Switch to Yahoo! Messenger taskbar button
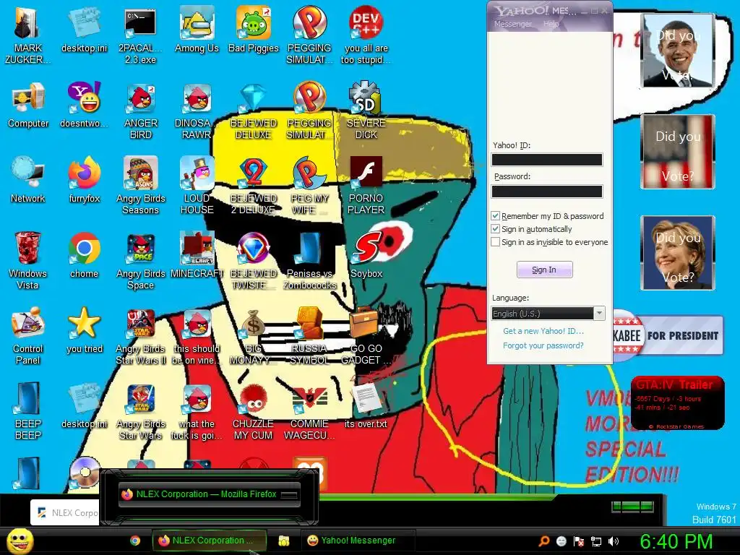The width and height of the screenshot is (740, 555). 358,541
